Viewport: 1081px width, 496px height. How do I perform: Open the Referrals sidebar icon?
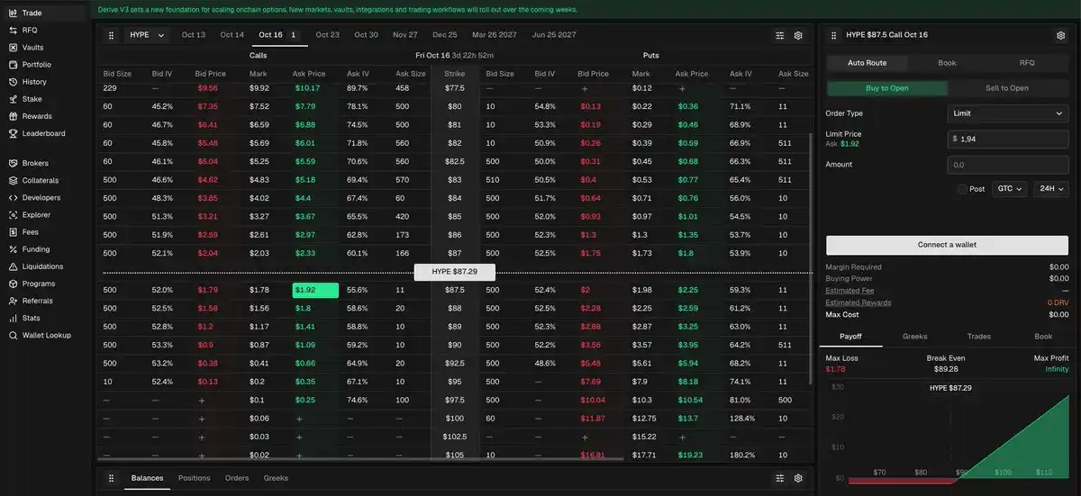(13, 301)
